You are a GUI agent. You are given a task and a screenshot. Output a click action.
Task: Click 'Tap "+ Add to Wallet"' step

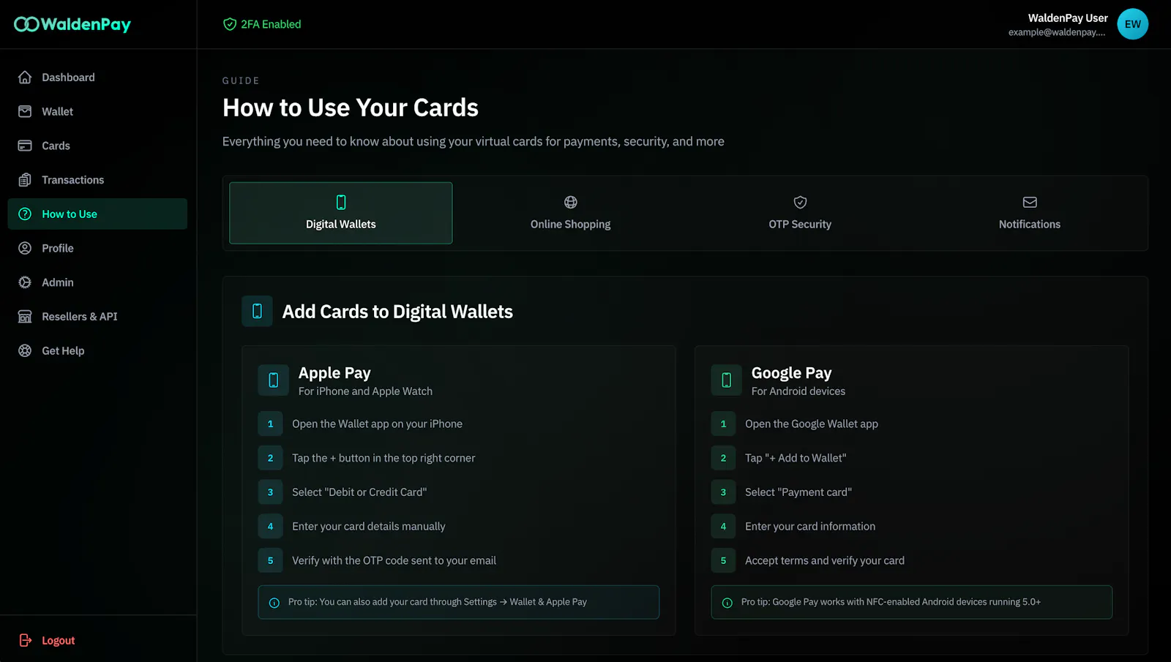click(x=796, y=458)
